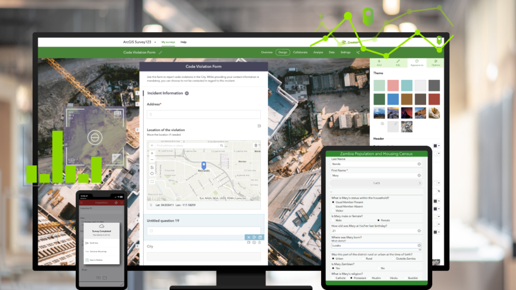Pick the snowy mountain photo theme

click(x=379, y=113)
